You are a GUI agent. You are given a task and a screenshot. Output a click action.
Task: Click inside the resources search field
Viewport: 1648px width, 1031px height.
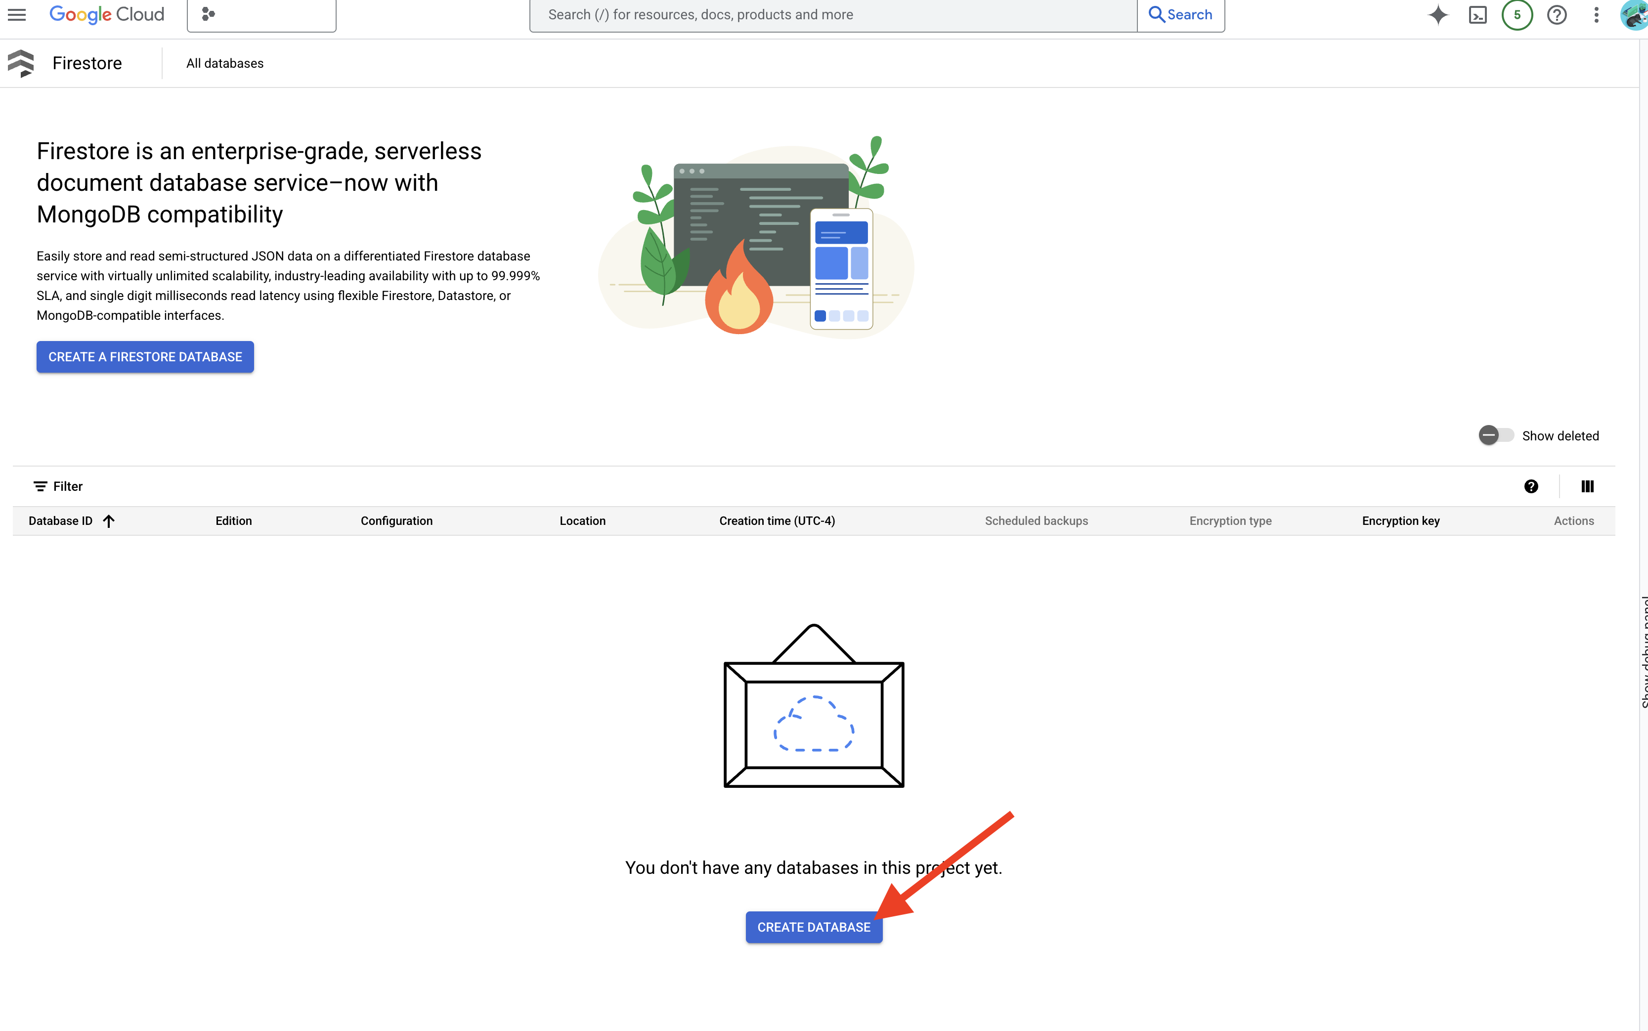pos(818,14)
